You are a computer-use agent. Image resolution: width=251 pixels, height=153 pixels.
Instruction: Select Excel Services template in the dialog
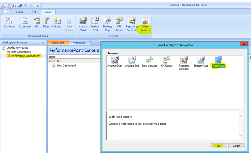click(149, 62)
